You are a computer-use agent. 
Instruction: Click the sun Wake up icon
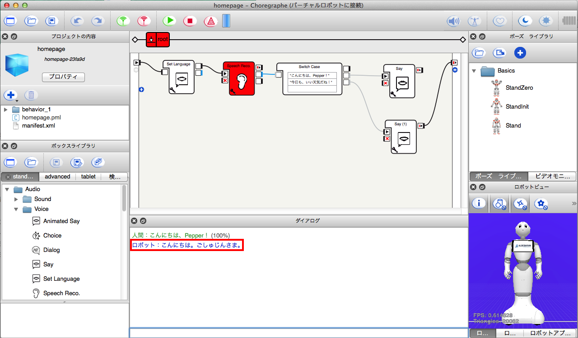[x=547, y=21]
